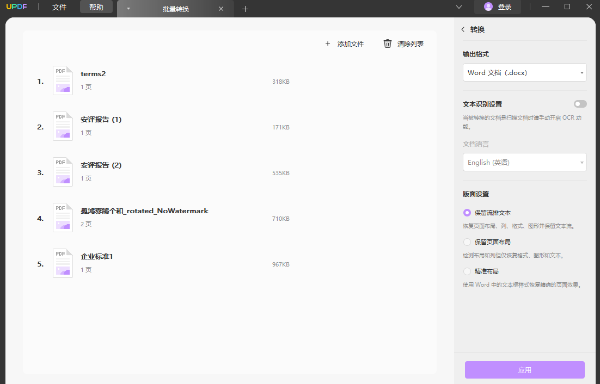Switch to the 批量转换 tab
This screenshot has width=600, height=384.
175,9
